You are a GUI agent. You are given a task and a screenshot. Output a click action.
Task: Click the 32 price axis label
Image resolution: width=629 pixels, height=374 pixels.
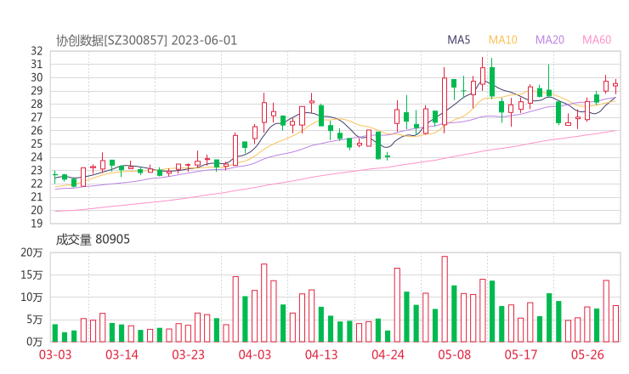tap(37, 51)
